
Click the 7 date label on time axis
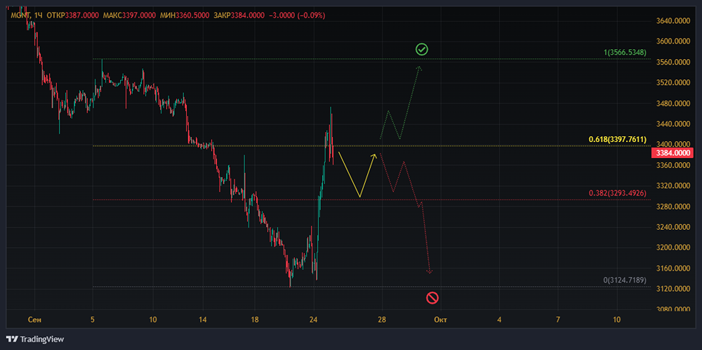[558, 320]
